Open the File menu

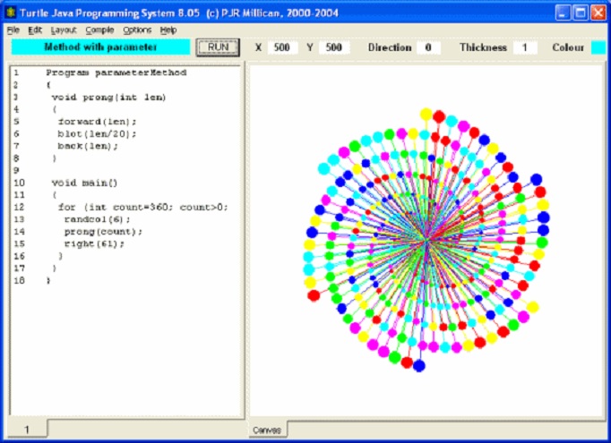[x=13, y=30]
